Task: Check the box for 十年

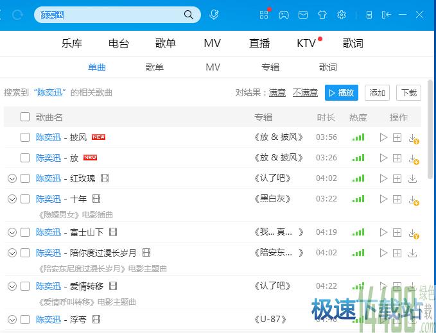Action: pyautogui.click(x=25, y=199)
